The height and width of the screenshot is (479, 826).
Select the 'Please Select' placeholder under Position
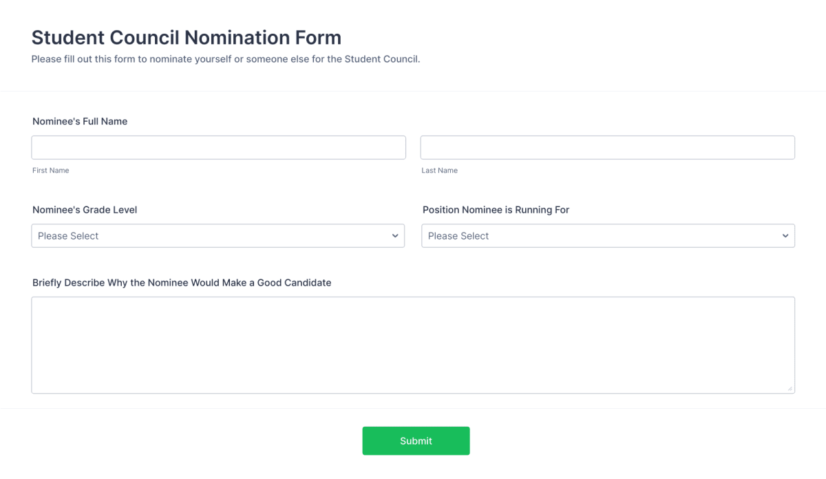(x=458, y=235)
